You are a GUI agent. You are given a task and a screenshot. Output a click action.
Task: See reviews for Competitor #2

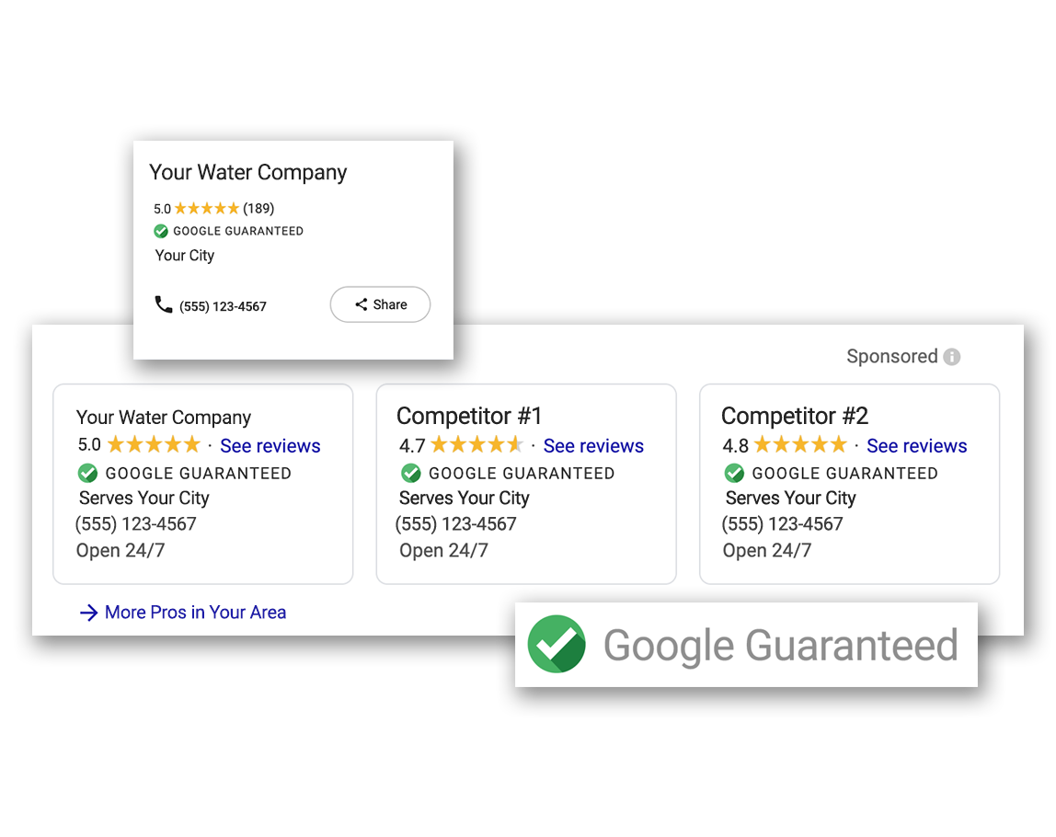pyautogui.click(x=916, y=445)
